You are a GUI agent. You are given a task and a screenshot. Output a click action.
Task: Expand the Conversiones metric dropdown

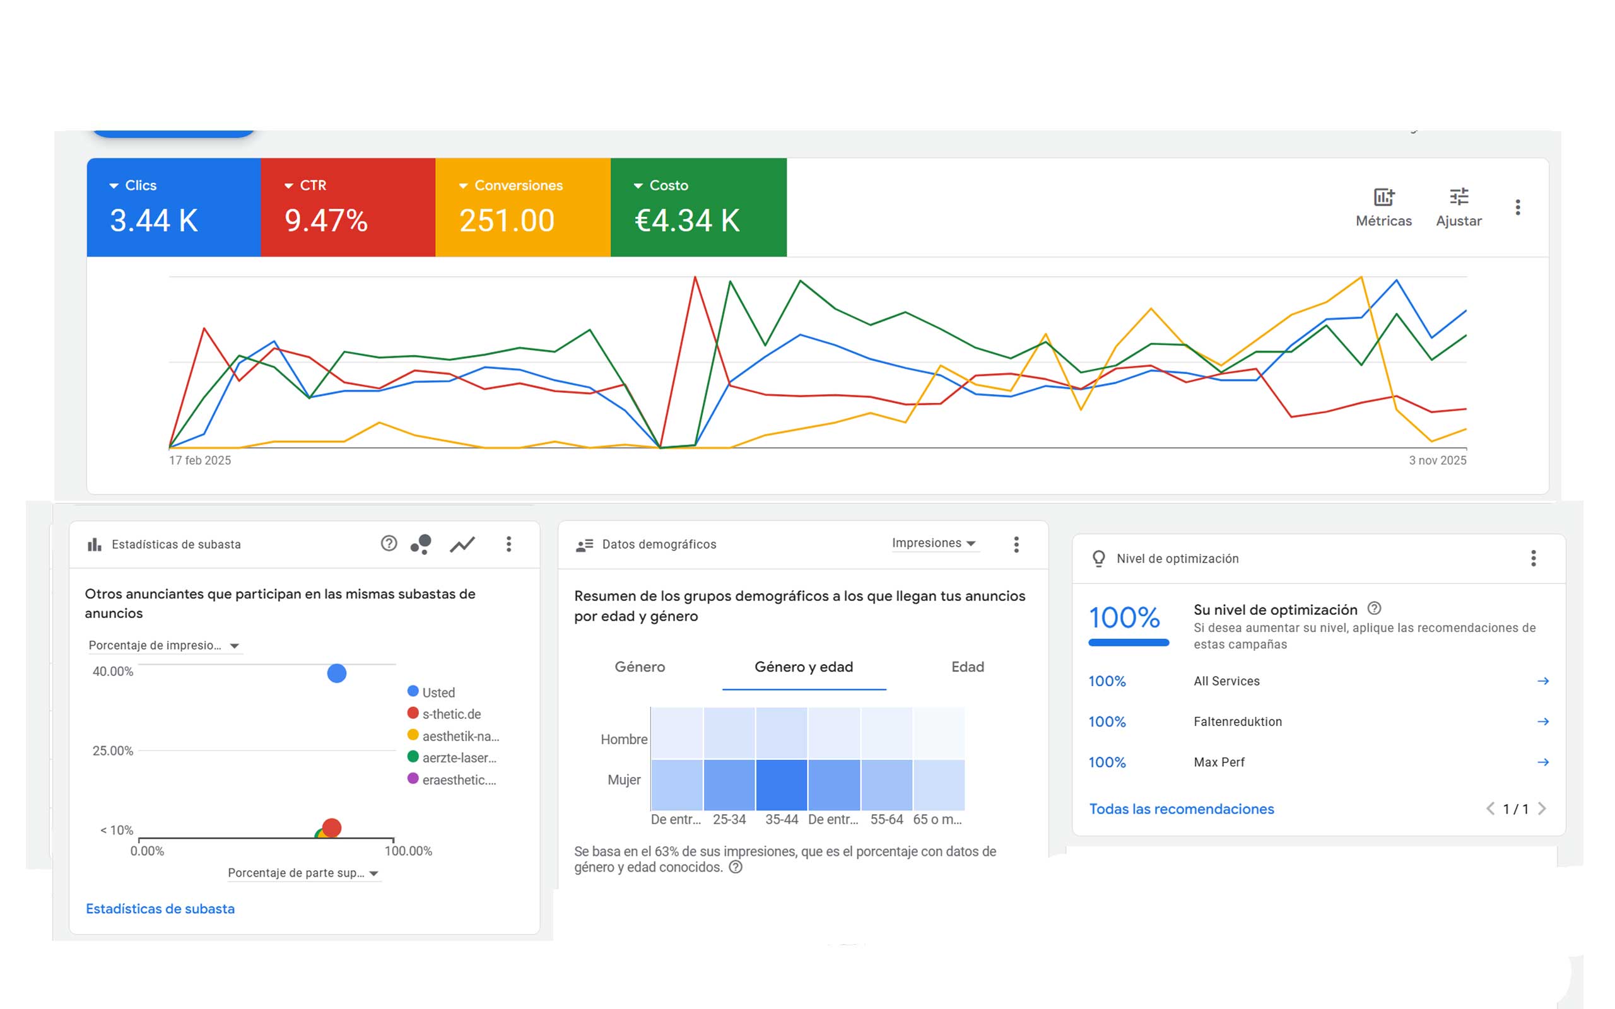(x=462, y=186)
